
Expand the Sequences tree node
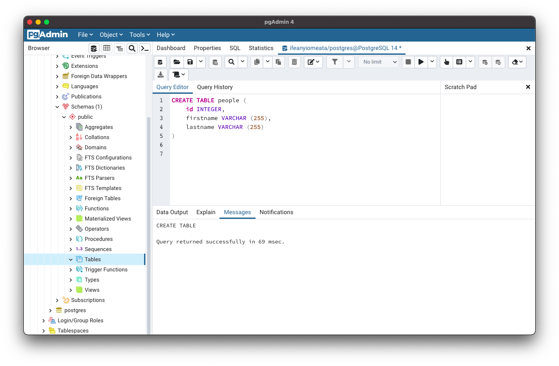point(71,249)
